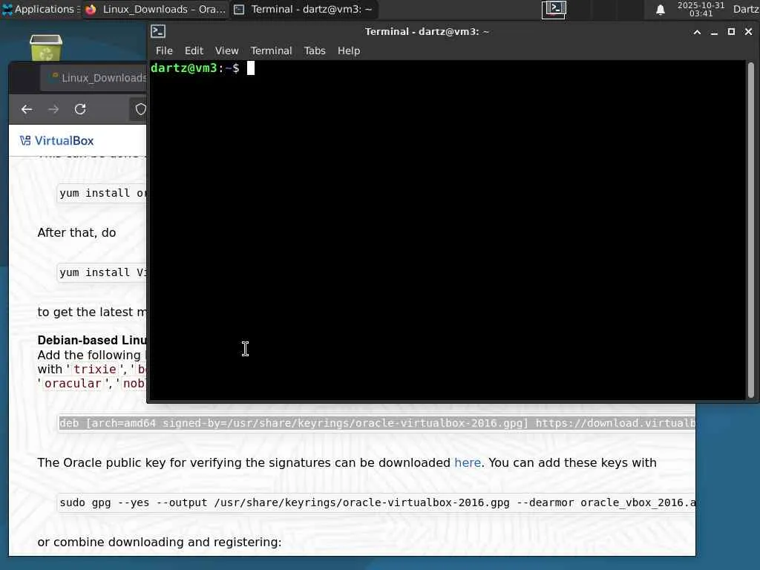Close the terminal window
This screenshot has height=570, width=760.
tap(748, 32)
